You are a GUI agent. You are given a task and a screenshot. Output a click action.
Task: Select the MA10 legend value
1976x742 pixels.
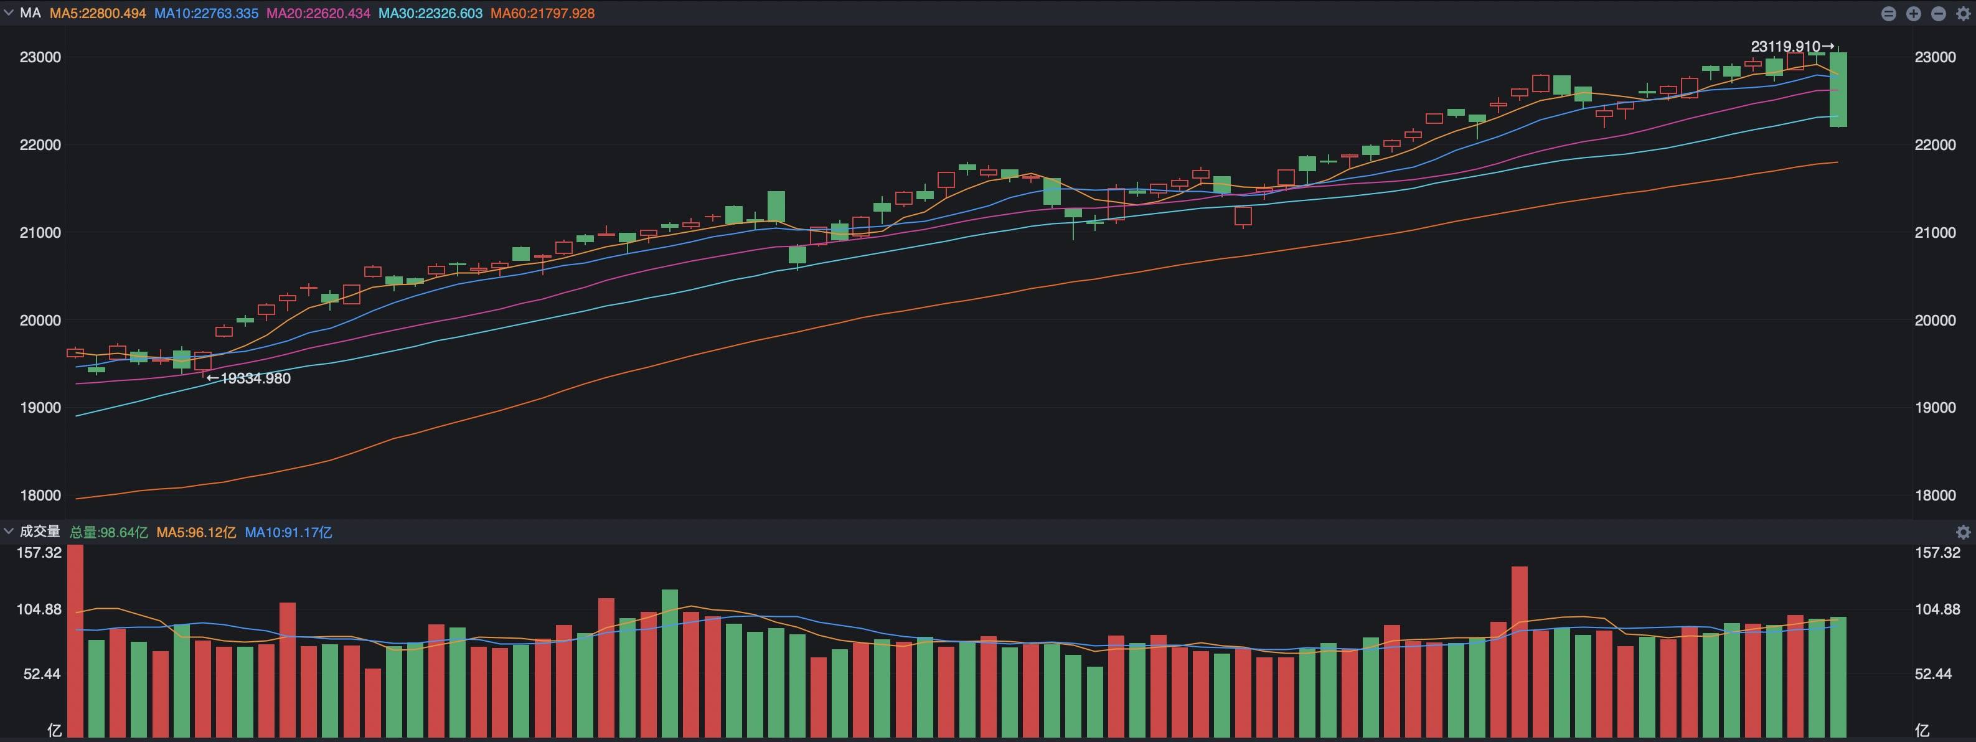click(205, 13)
